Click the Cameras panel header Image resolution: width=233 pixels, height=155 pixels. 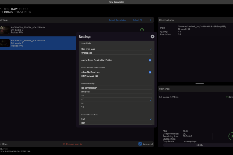195,89
